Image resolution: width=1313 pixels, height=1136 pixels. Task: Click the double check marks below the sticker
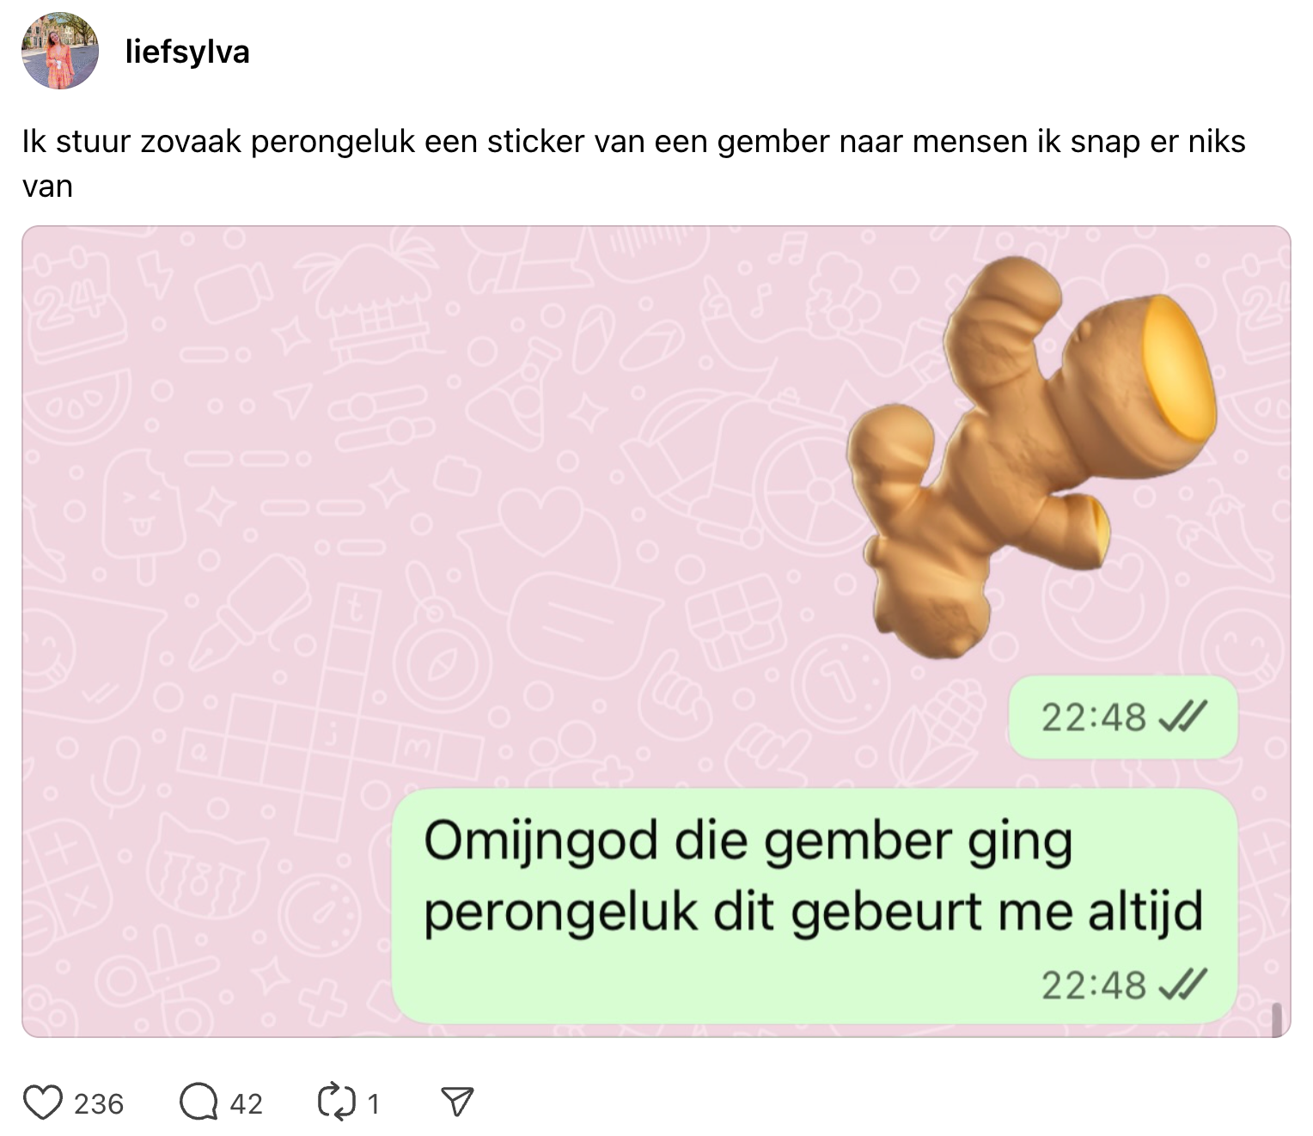click(x=1182, y=717)
